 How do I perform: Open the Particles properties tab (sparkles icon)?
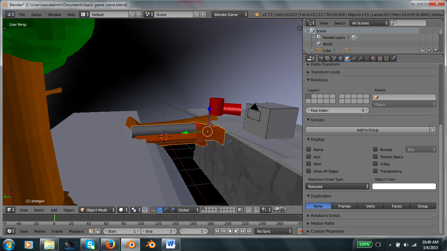click(386, 59)
